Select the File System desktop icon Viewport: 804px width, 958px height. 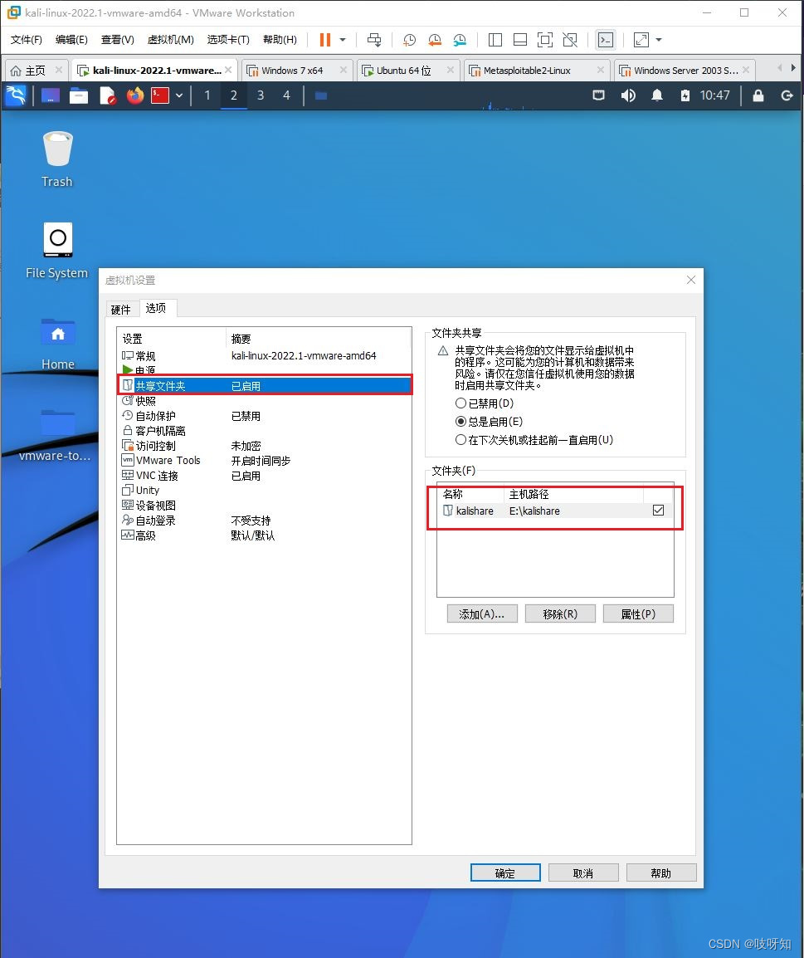point(56,251)
